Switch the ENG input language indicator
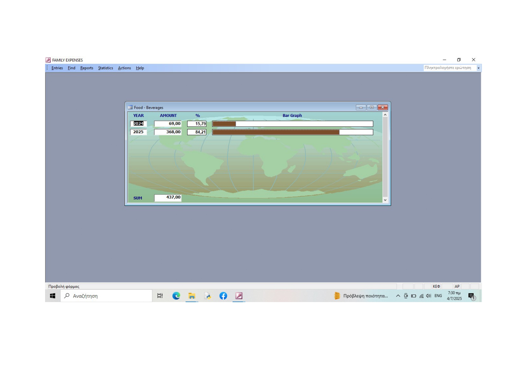The width and height of the screenshot is (527, 373). tap(438, 296)
